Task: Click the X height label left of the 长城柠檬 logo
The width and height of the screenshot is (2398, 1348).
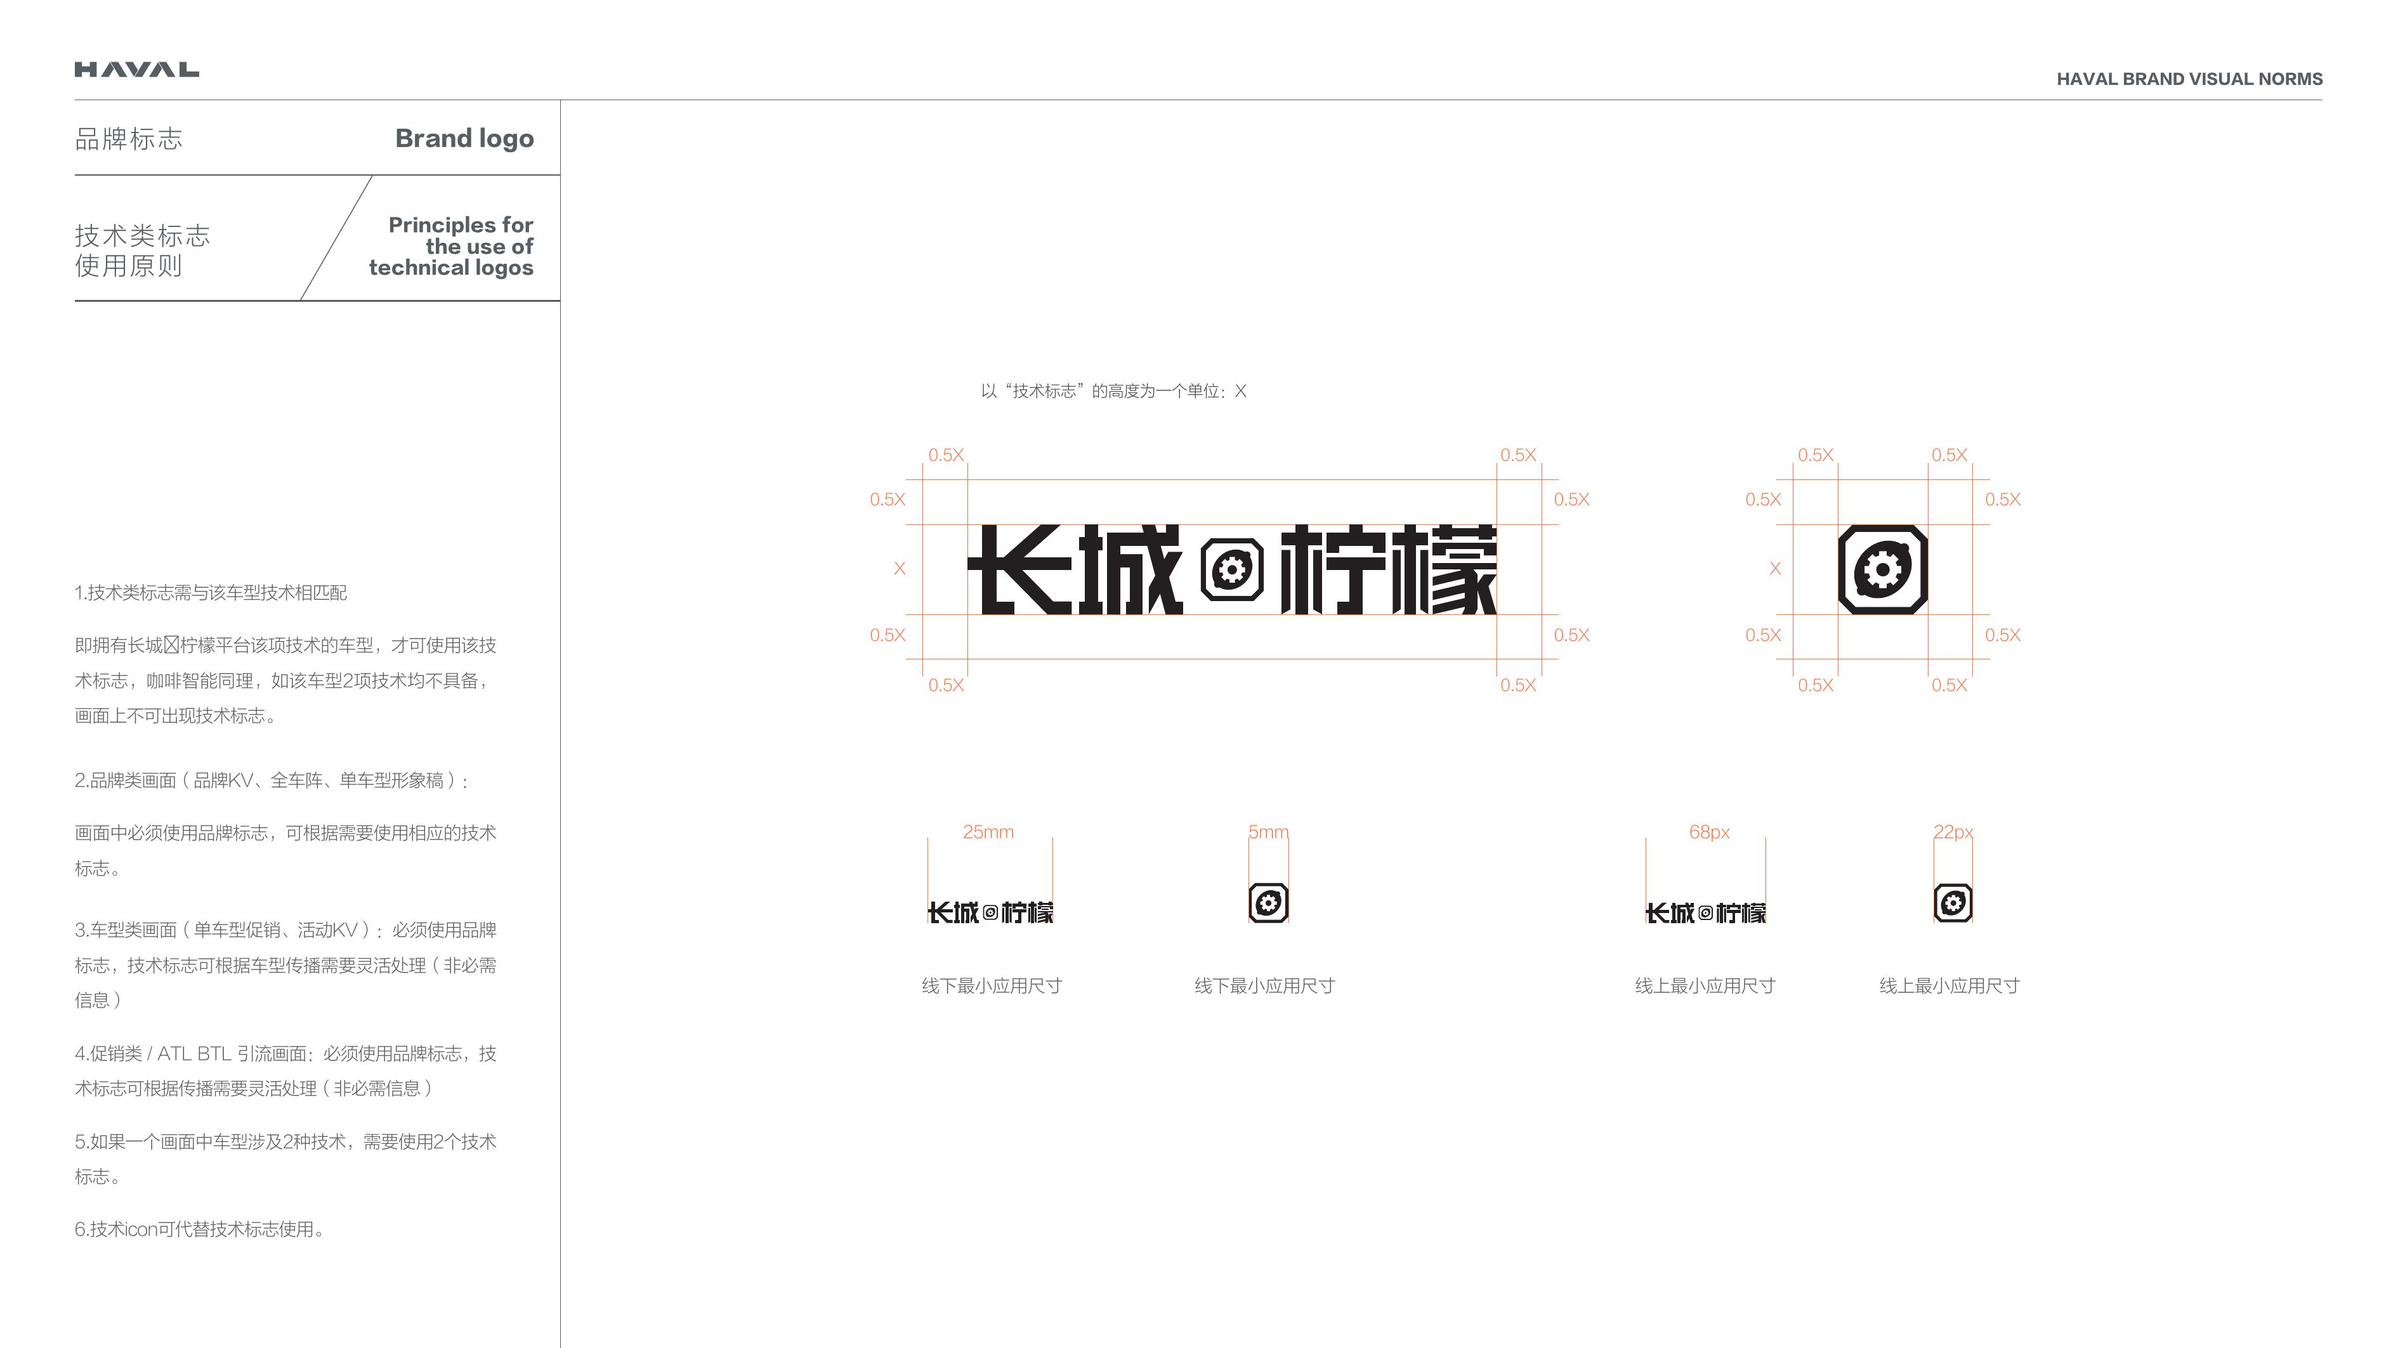Action: [900, 568]
